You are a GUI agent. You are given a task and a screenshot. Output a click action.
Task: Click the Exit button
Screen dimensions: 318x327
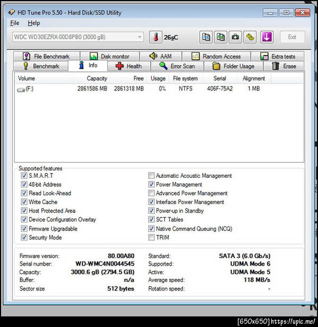point(293,37)
